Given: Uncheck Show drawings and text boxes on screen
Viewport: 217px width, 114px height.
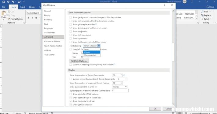Looking at the screenshot, I should point(71,28).
